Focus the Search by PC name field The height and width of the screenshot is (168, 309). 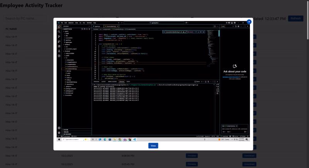click(x=25, y=18)
